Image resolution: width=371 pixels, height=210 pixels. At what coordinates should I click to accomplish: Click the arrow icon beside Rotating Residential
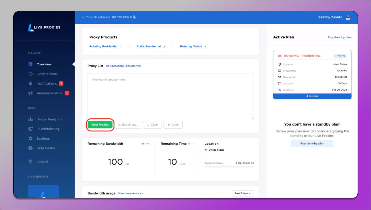click(x=120, y=47)
